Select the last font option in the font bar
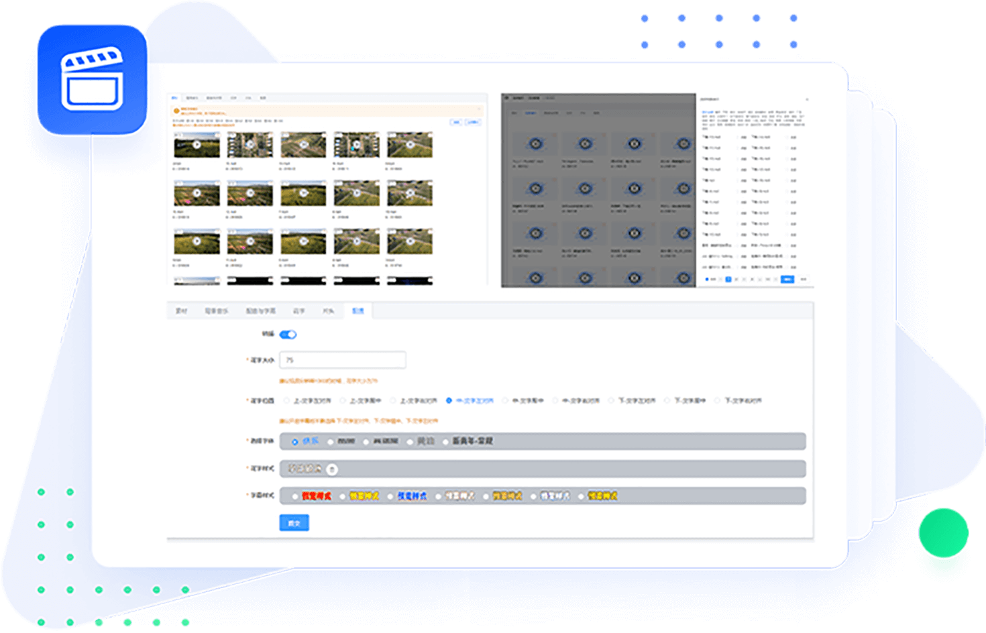 (x=445, y=442)
